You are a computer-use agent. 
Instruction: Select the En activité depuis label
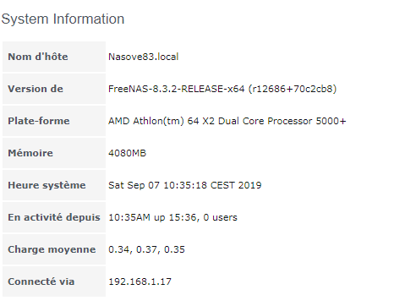point(54,217)
